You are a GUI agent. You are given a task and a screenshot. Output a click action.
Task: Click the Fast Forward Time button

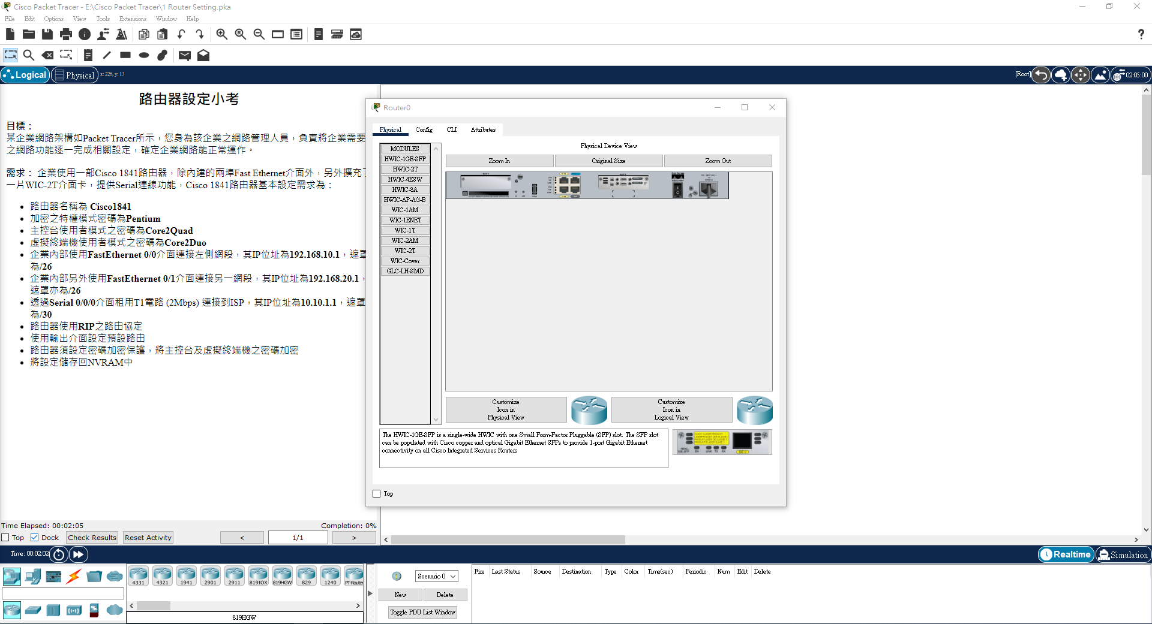78,554
